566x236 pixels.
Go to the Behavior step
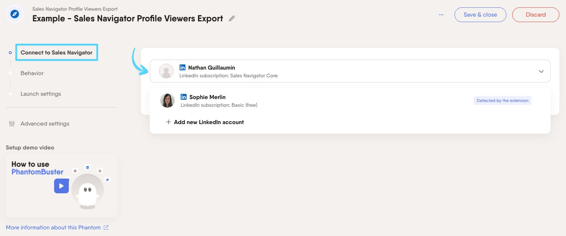(x=32, y=73)
